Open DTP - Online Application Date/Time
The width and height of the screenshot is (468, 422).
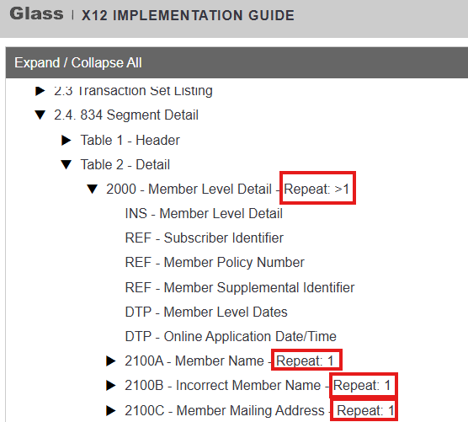[x=231, y=337]
